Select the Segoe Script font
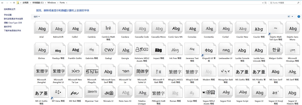 coord(242,92)
